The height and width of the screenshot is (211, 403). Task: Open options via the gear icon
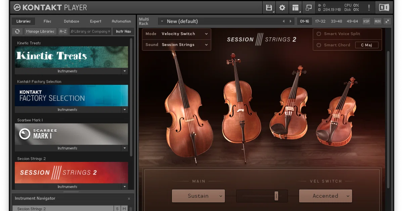point(282,7)
